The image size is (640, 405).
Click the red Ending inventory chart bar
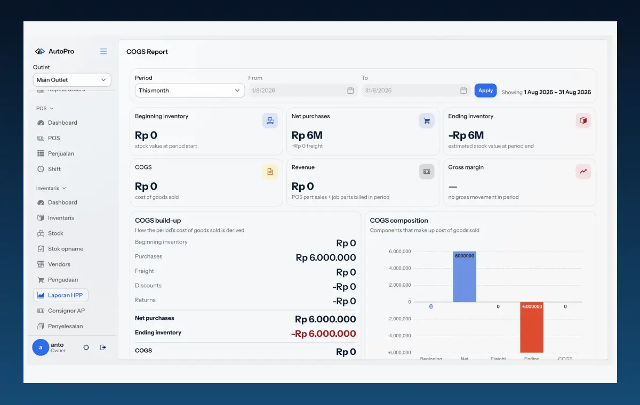(532, 327)
